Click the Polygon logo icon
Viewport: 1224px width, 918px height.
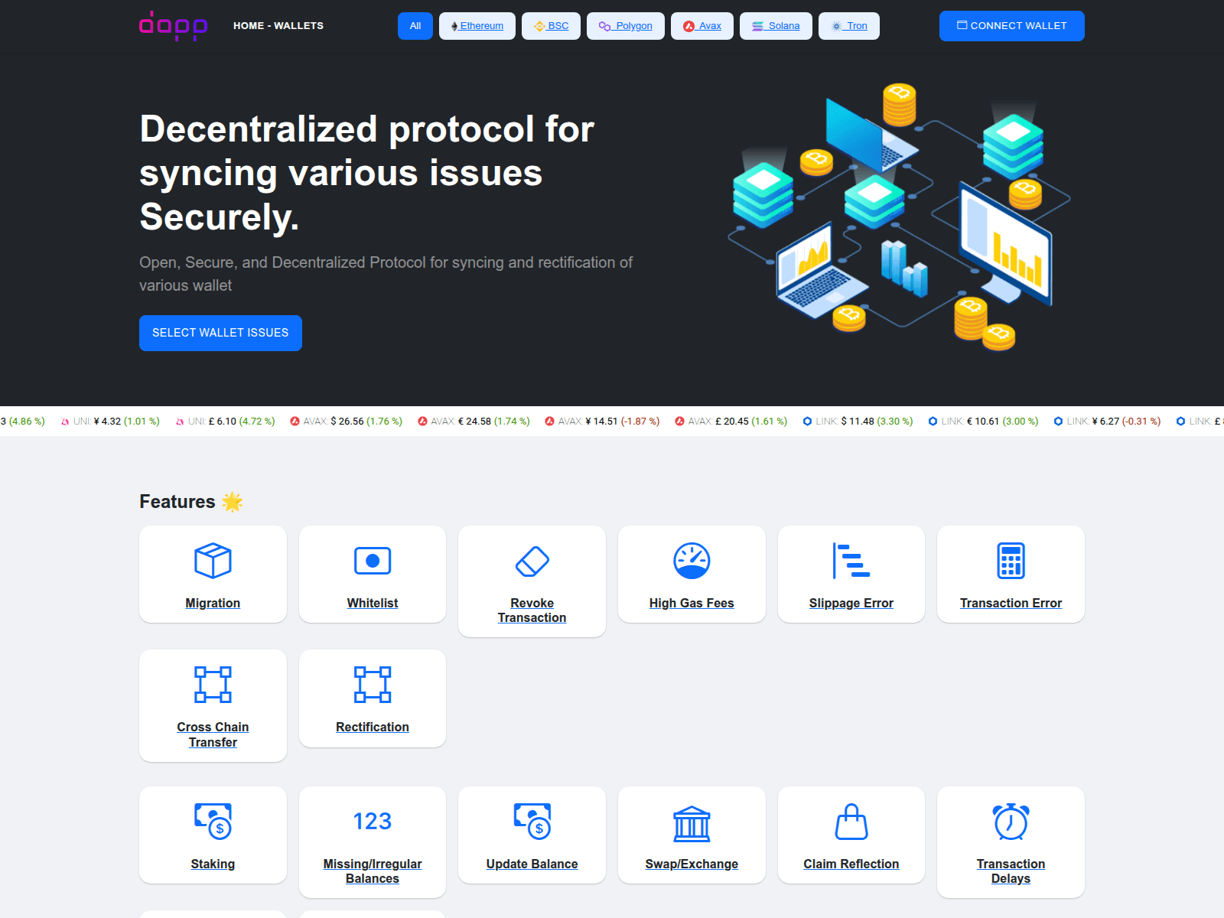(604, 26)
